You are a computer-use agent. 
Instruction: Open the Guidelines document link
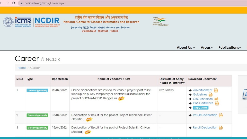coord(200,94)
